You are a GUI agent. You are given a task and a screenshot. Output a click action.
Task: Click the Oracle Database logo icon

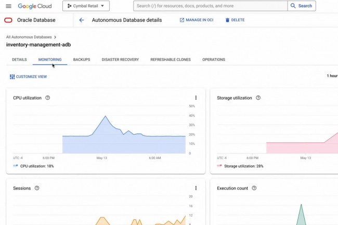pos(8,20)
